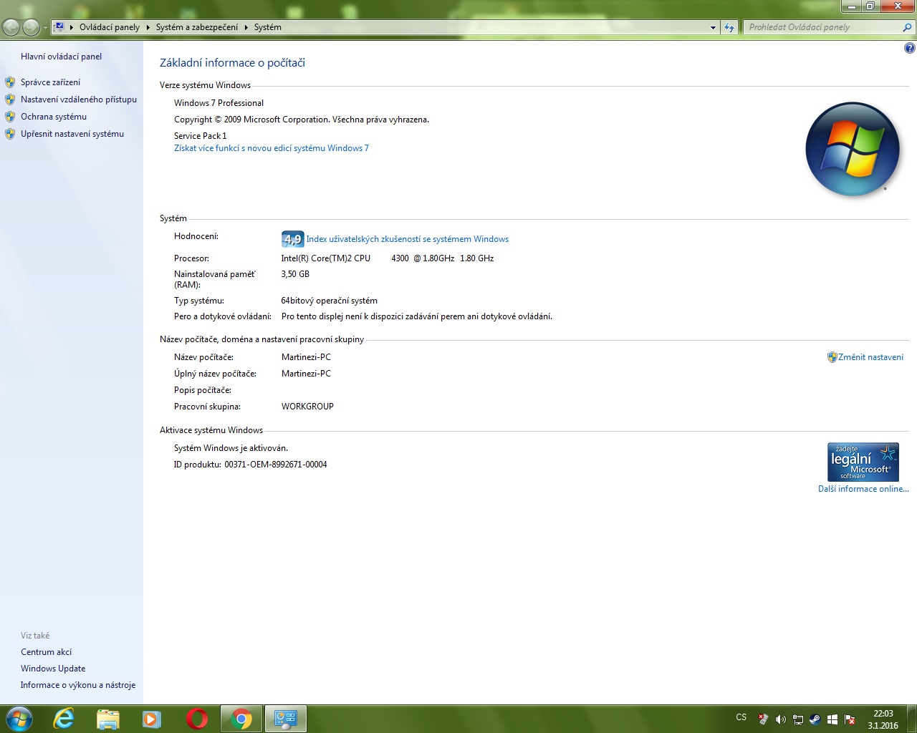Viewport: 917px width, 733px height.
Task: Click Martinezi-PC in the Název počítače row
Action: click(306, 357)
